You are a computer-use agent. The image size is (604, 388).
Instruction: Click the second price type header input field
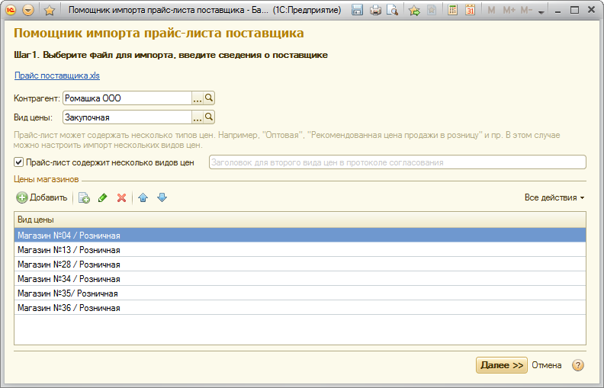(397, 162)
